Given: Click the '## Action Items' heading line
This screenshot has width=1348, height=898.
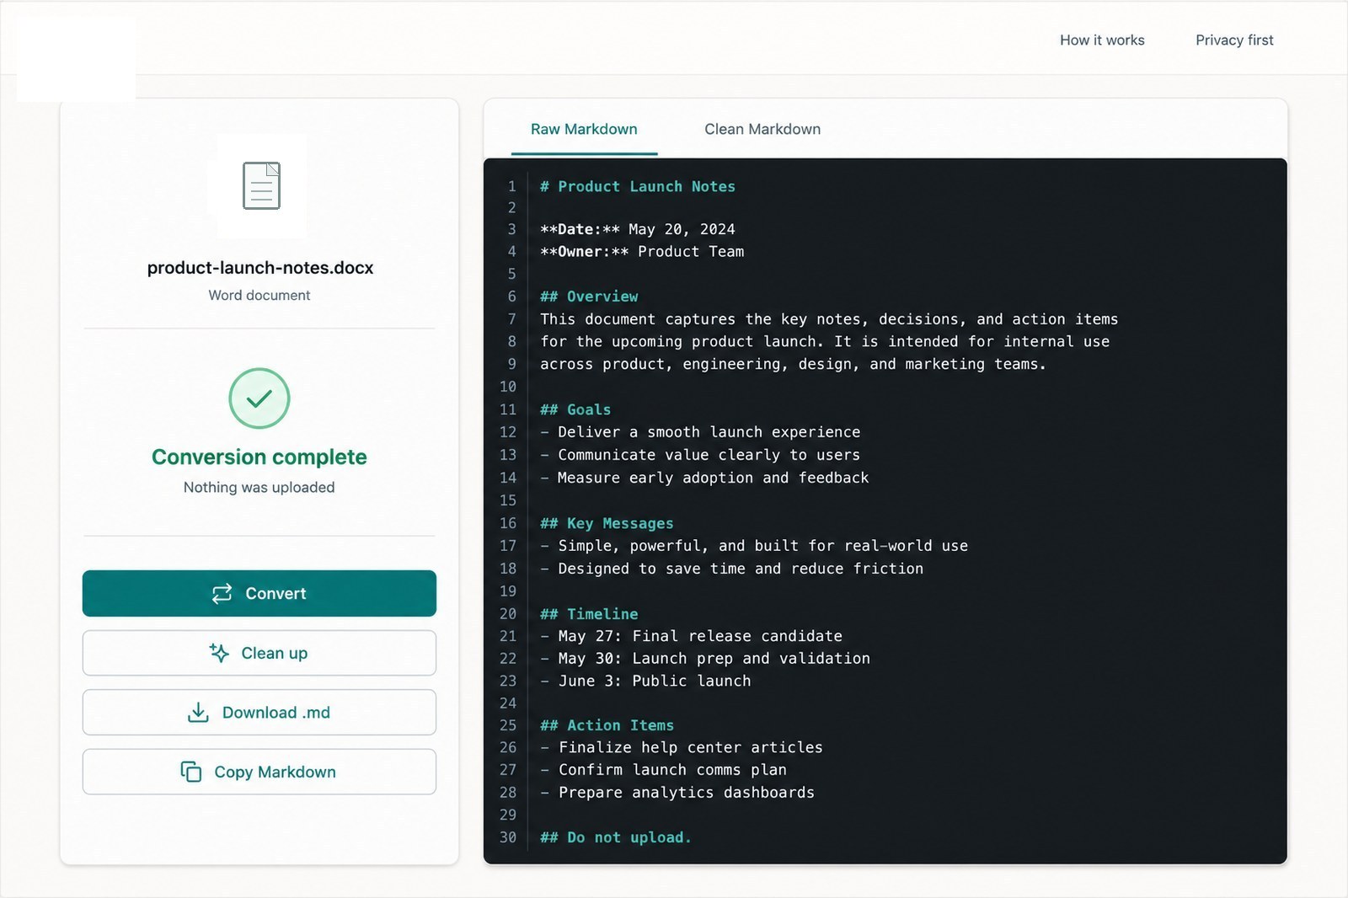Looking at the screenshot, I should (x=607, y=725).
